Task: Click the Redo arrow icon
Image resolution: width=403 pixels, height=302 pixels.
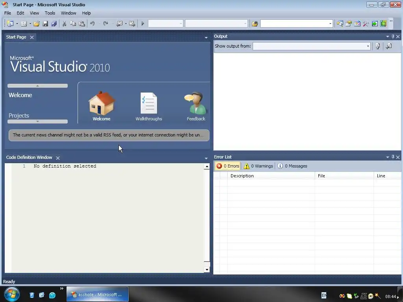Action: [105, 24]
